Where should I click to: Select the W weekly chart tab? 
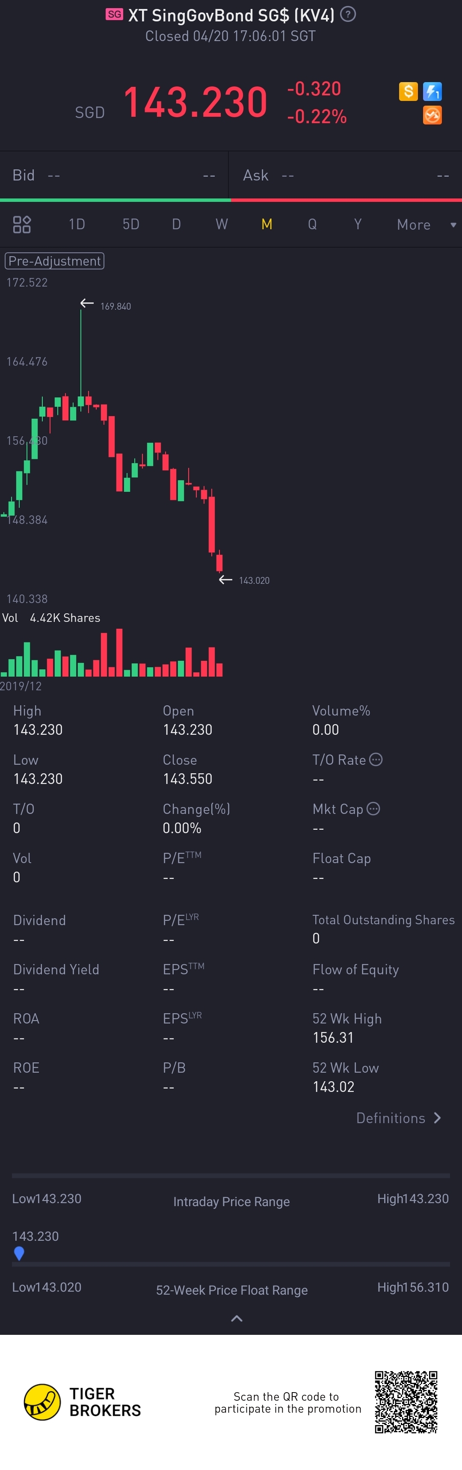(222, 224)
